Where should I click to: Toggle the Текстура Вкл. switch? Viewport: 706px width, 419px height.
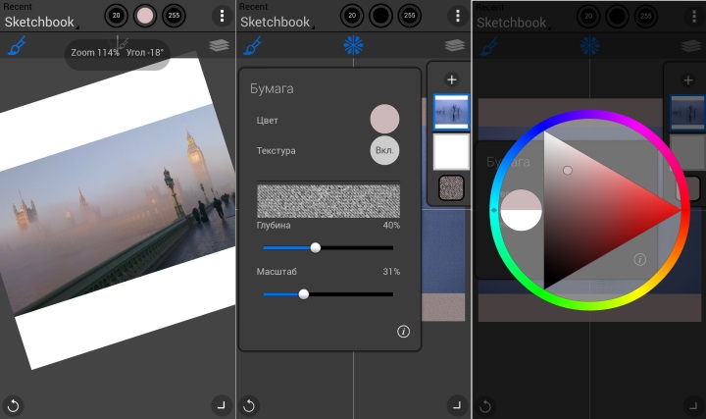[384, 151]
